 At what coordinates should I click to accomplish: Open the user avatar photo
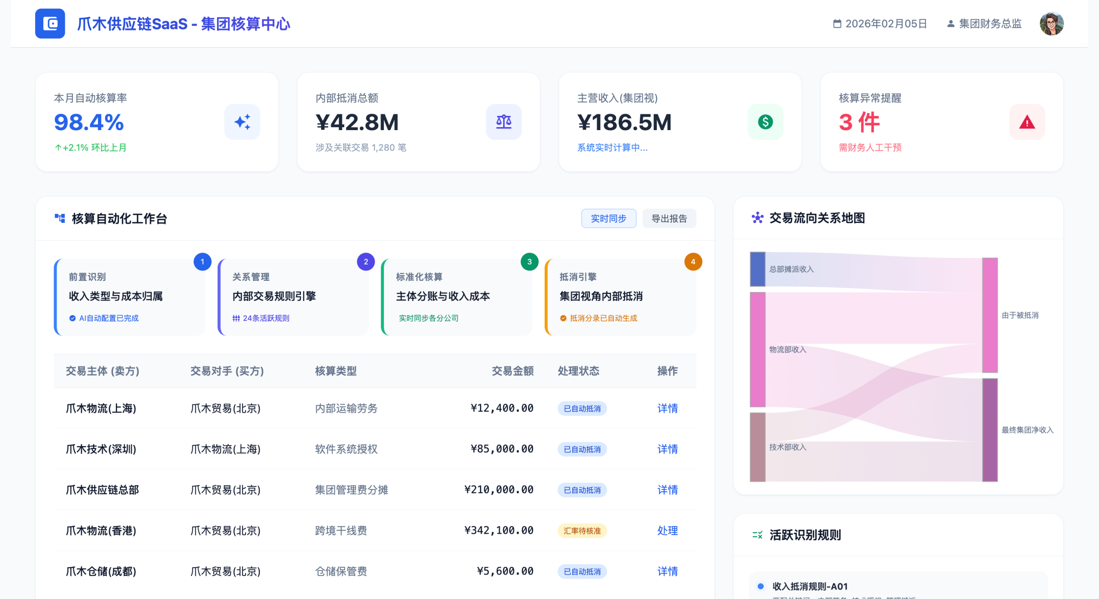click(1051, 24)
